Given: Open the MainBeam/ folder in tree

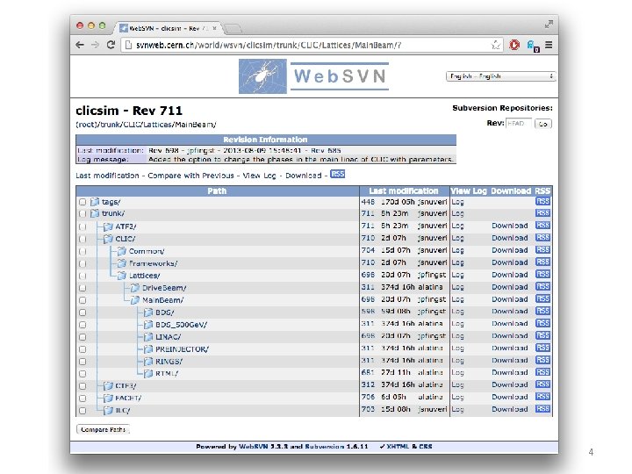Looking at the screenshot, I should click(163, 300).
